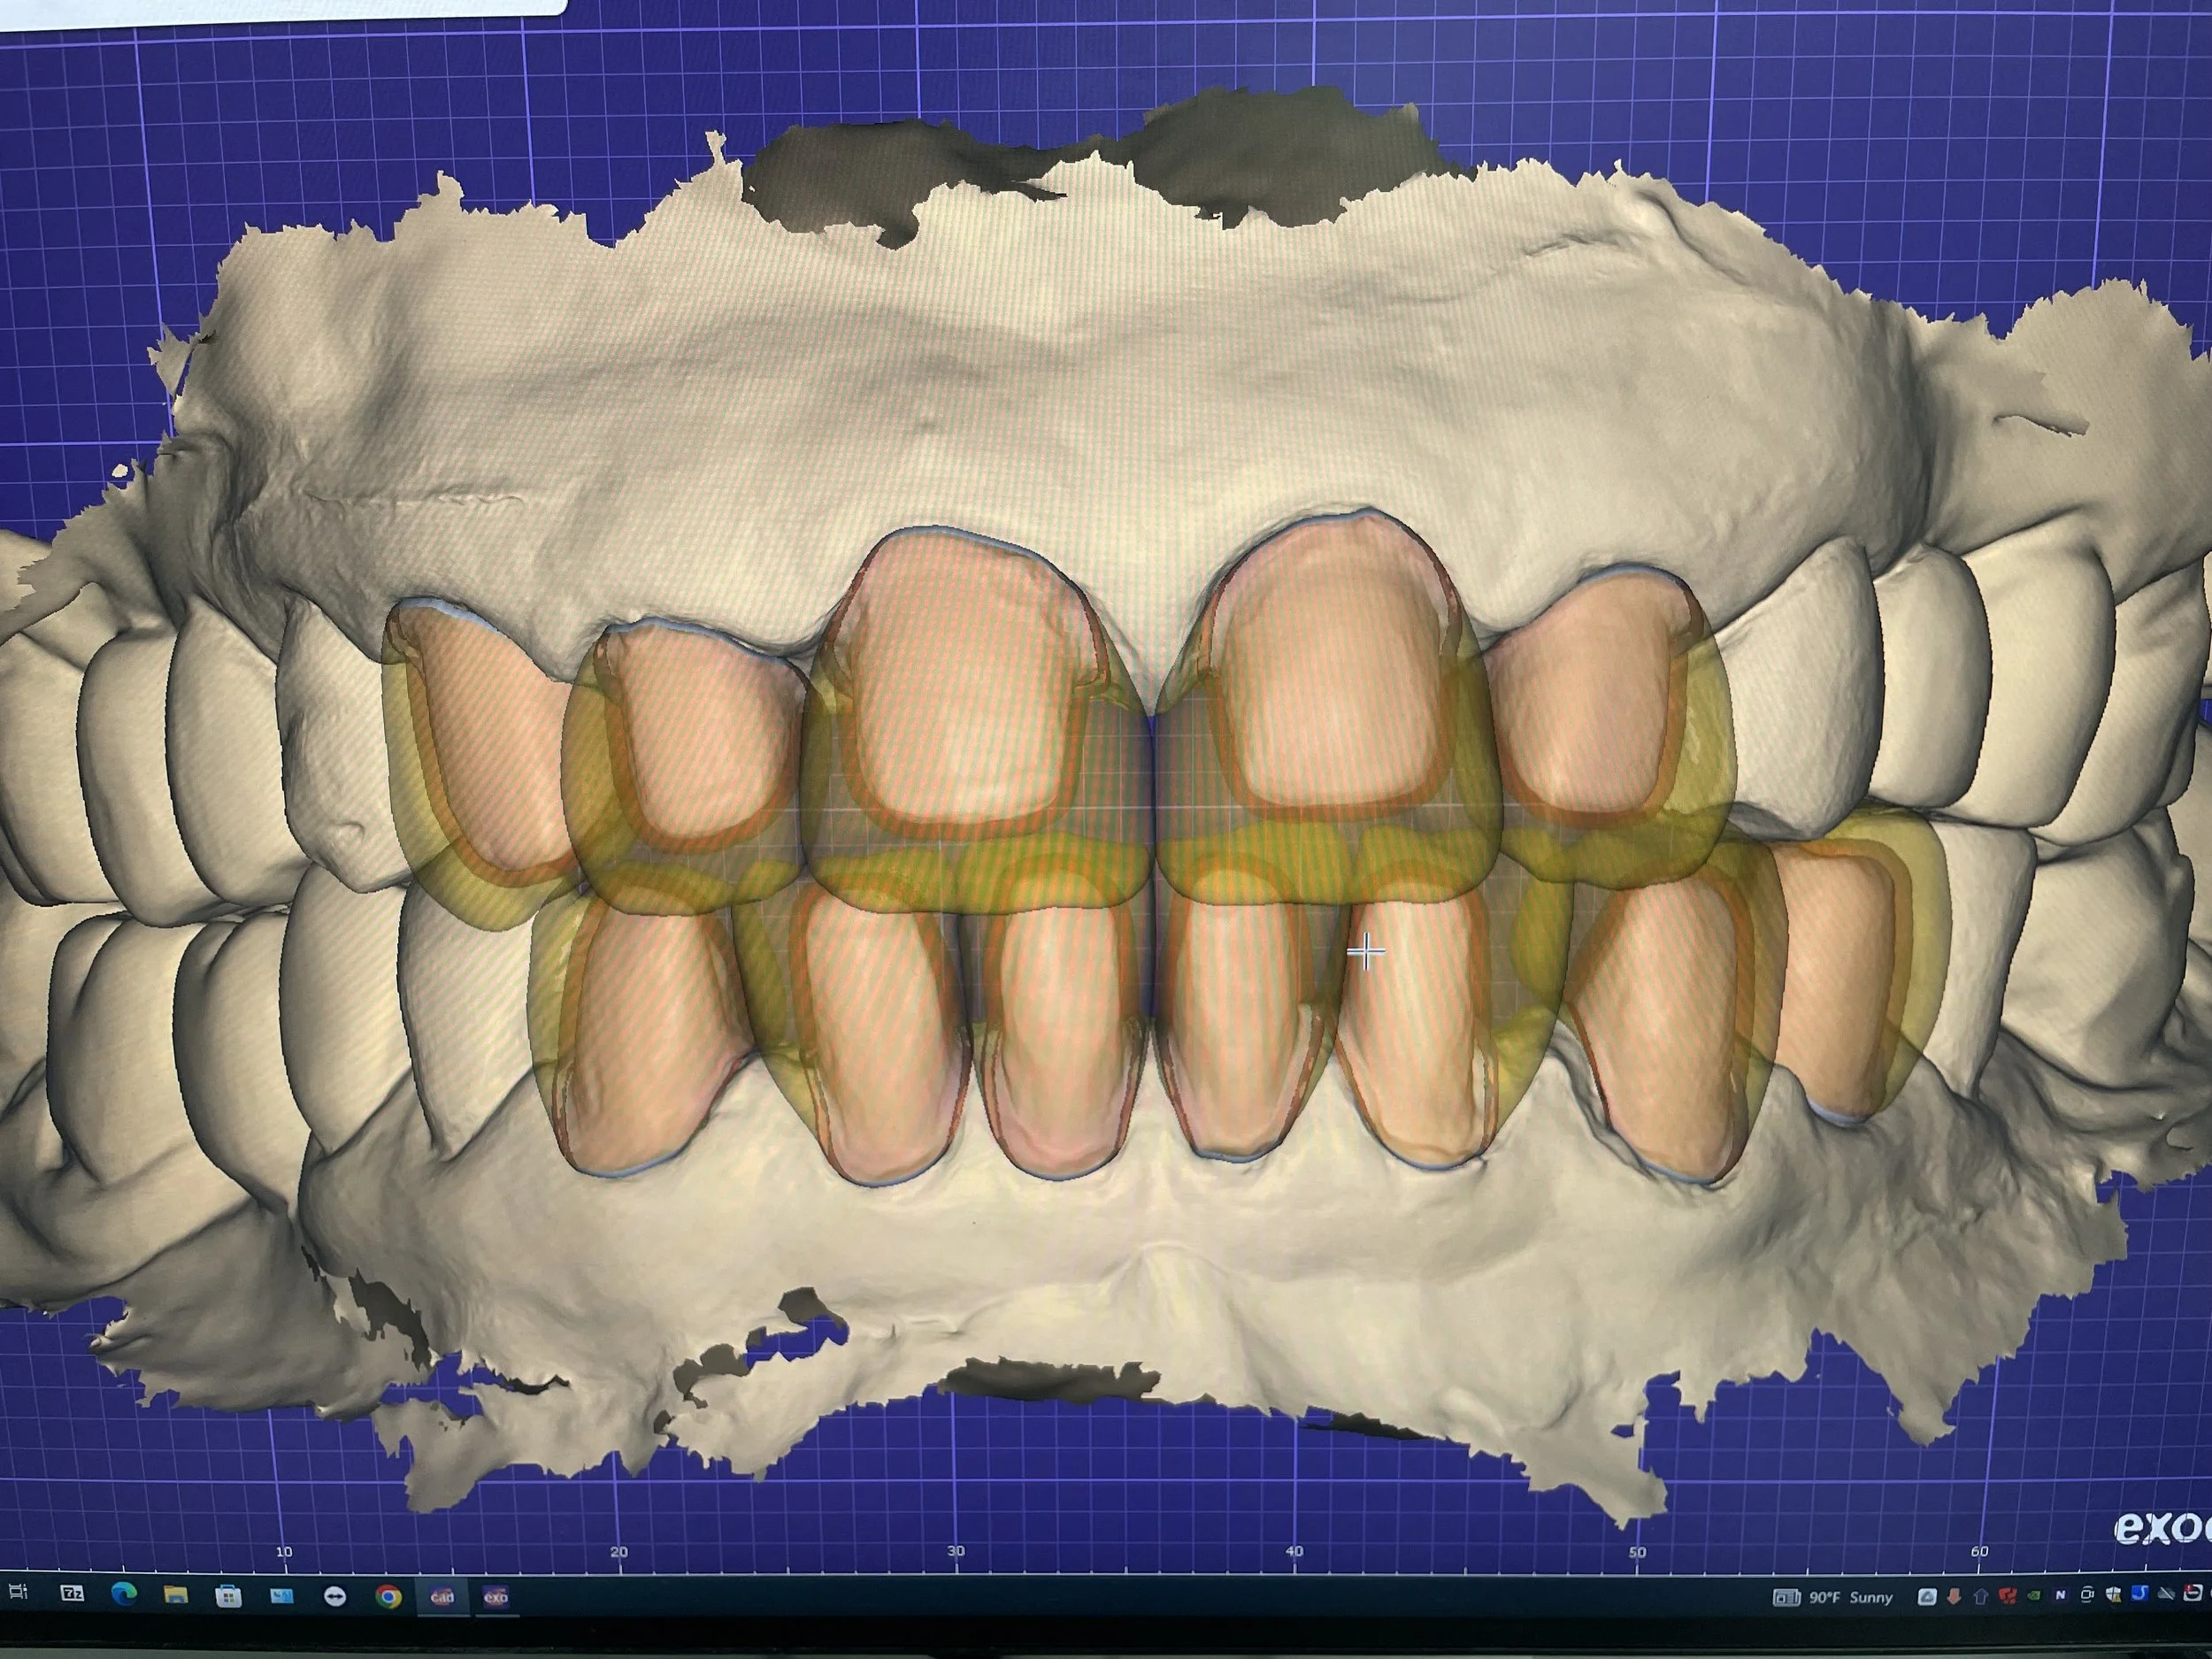Open the TeamViewer taskbar icon

click(335, 1597)
